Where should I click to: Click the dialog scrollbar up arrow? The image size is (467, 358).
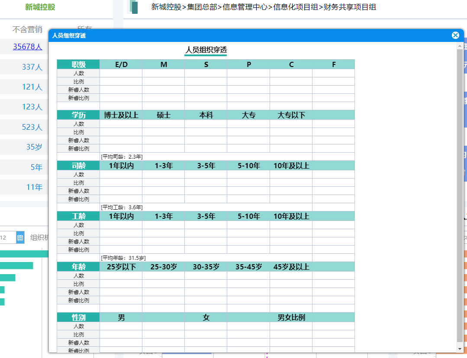pos(460,46)
